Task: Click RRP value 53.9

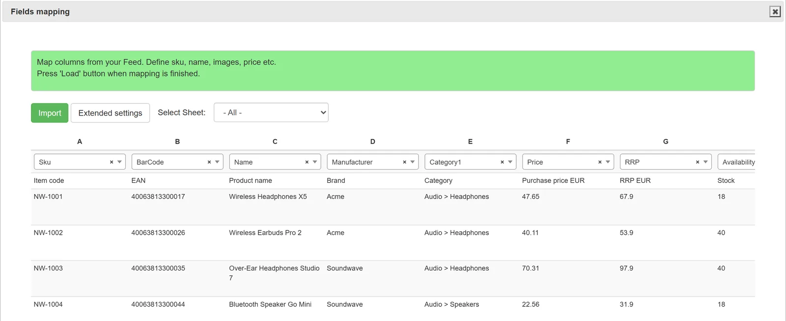Action: coord(626,233)
